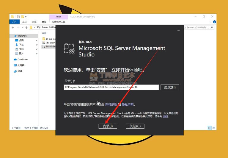Click the 安装(I) install button
The image size is (228, 158).
pyautogui.click(x=108, y=126)
